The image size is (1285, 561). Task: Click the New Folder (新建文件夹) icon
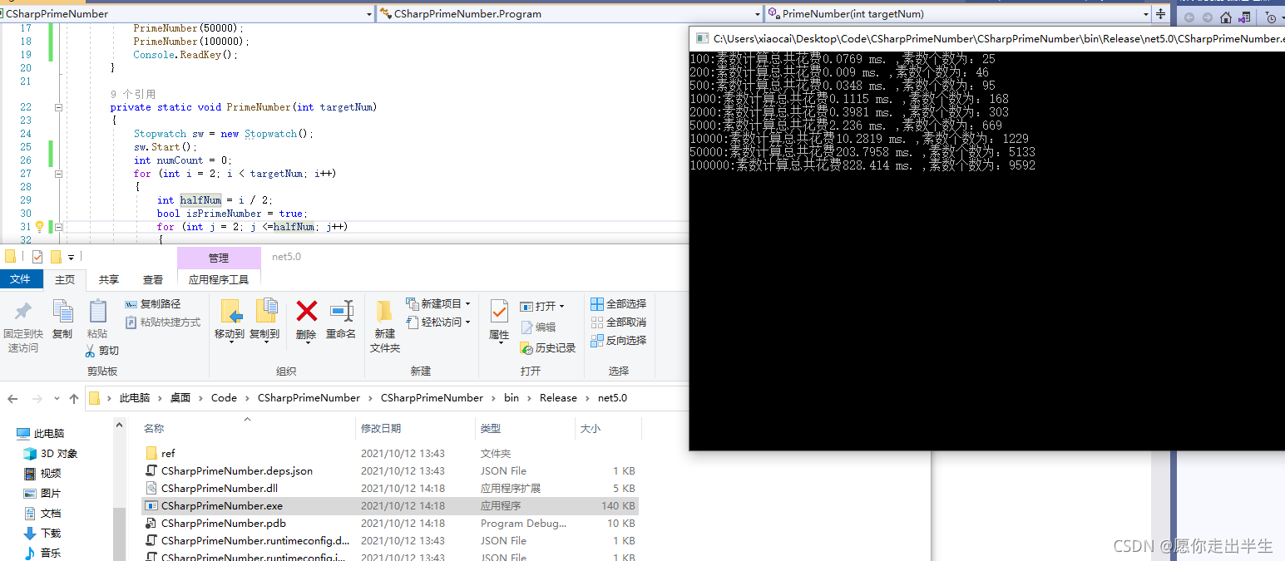click(x=384, y=312)
